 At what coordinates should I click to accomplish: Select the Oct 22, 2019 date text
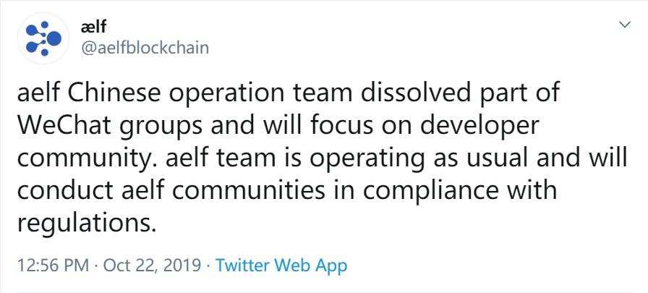pos(151,266)
